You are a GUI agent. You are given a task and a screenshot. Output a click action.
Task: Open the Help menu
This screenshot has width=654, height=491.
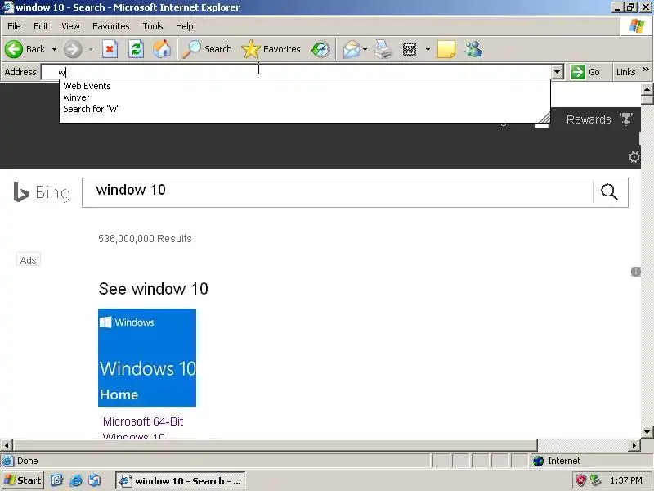185,26
